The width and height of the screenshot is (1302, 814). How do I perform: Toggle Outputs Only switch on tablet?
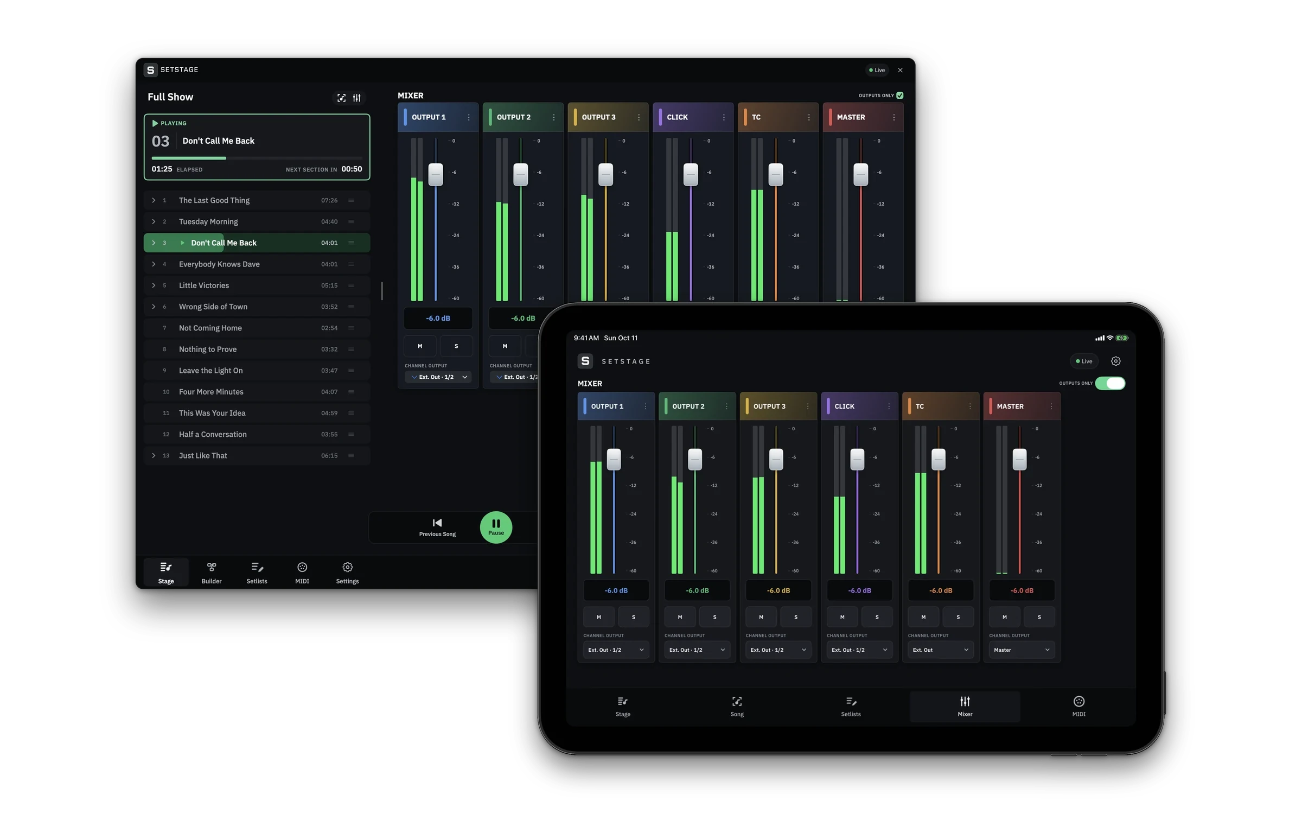(x=1110, y=383)
